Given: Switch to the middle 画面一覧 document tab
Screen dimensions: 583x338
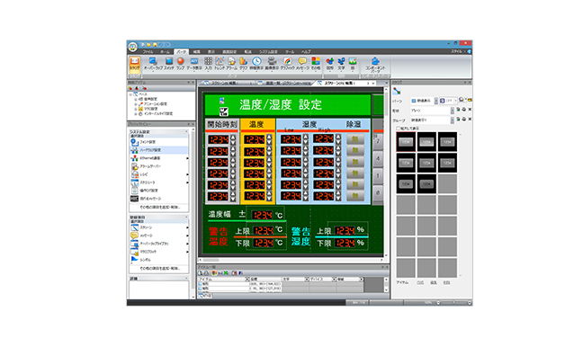Looking at the screenshot, I should (x=285, y=84).
